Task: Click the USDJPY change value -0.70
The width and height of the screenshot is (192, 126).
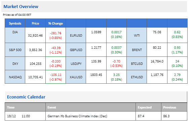Action: click(116, 61)
